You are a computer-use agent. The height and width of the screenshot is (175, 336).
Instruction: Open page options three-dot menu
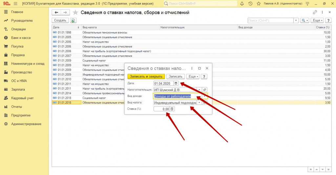pos(322,12)
